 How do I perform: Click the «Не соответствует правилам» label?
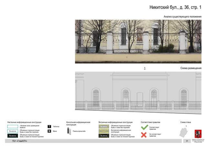pyautogui.click(x=155, y=135)
